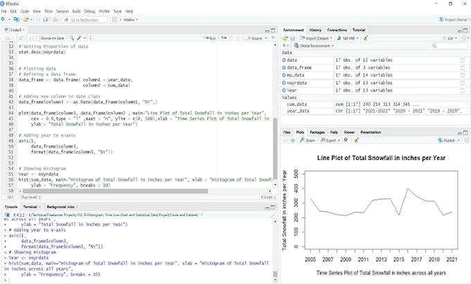This screenshot has width=471, height=284.
Task: Click the Source button in editor
Action: [x=254, y=38]
